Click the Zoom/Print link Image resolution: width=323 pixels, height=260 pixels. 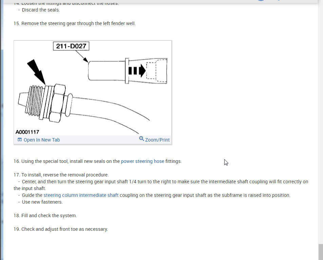(157, 140)
